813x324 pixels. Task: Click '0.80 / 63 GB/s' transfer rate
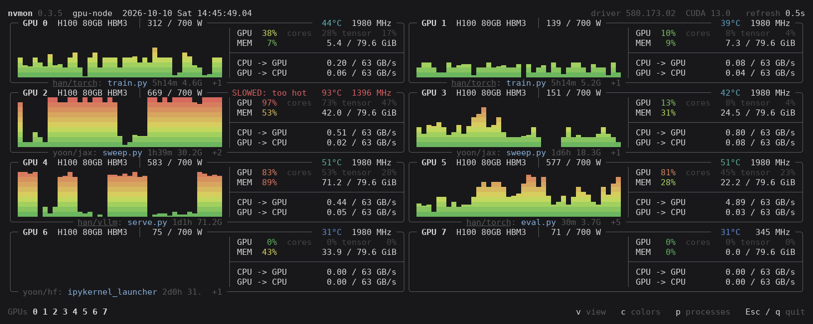pyautogui.click(x=760, y=133)
